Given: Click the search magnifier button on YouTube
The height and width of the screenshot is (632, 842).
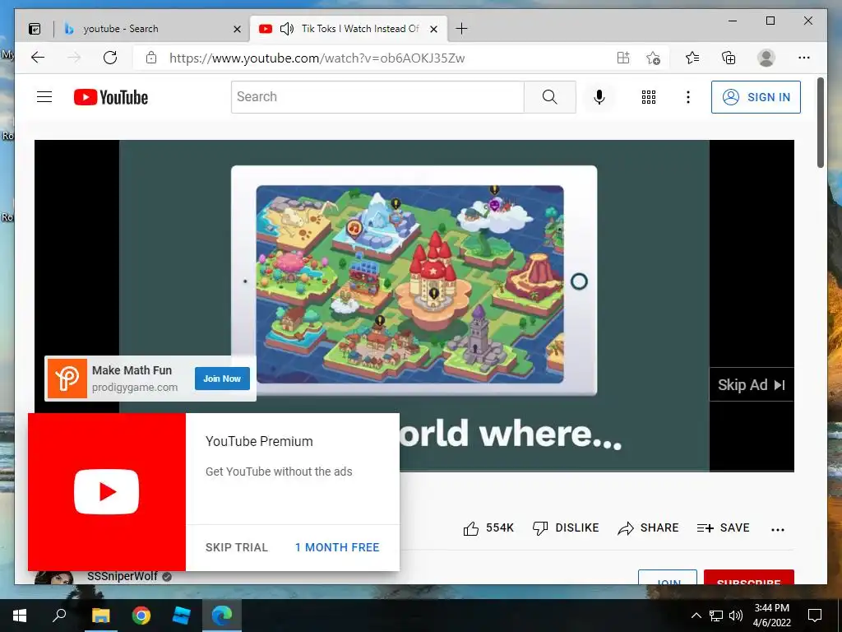Looking at the screenshot, I should 549,97.
